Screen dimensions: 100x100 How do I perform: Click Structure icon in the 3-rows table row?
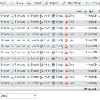click(x=12, y=47)
